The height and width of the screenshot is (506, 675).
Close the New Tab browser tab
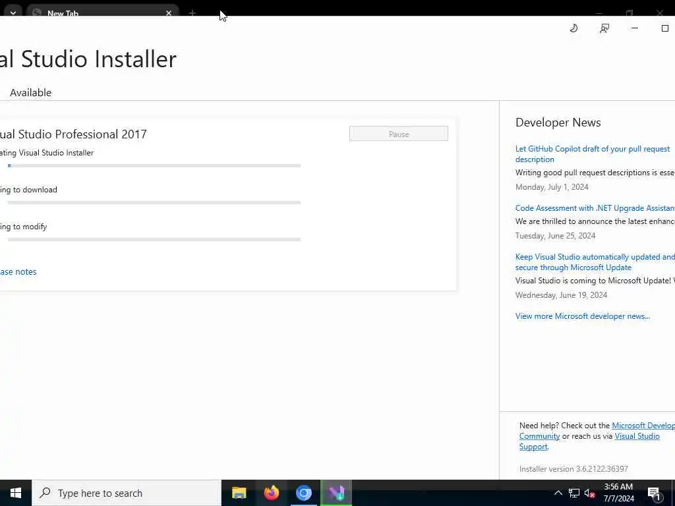pos(169,13)
